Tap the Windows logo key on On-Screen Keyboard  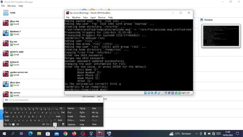13,124
